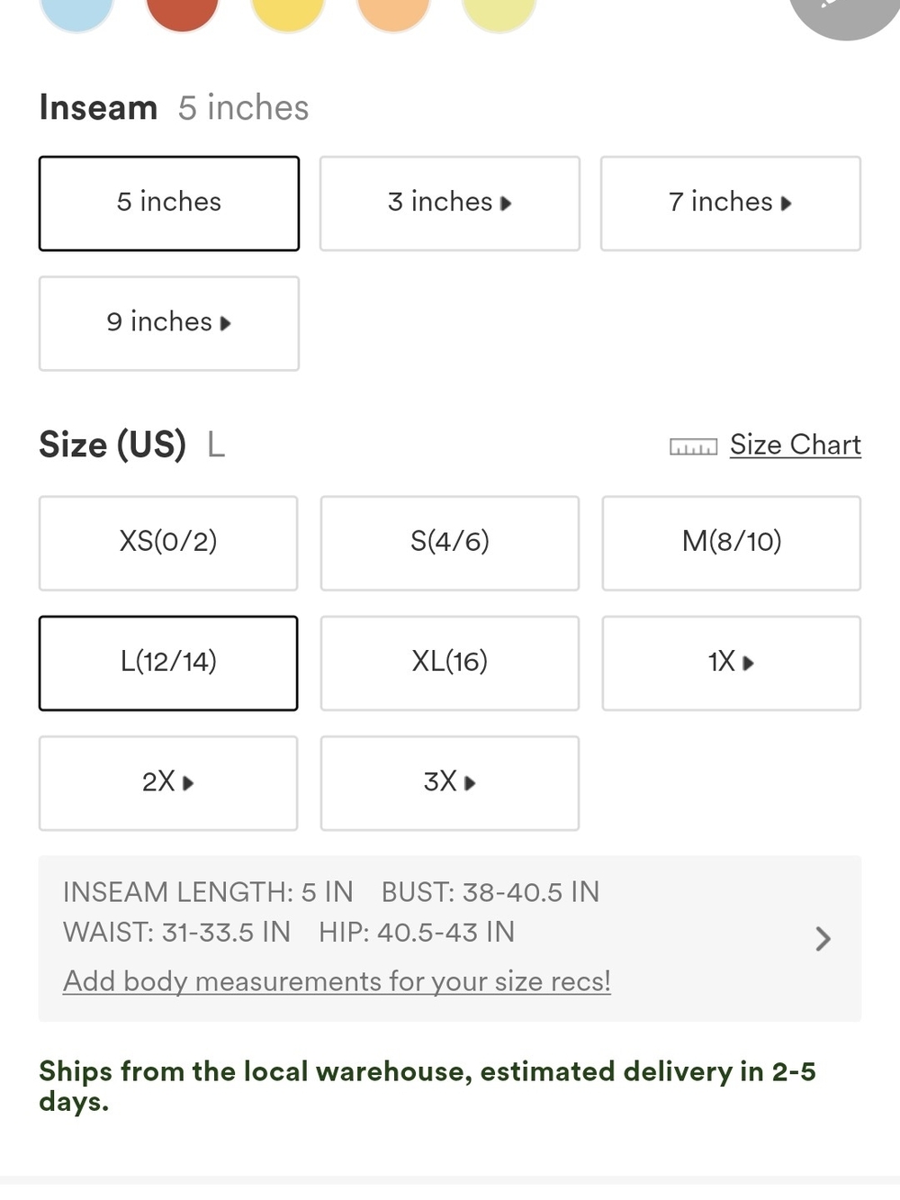Image resolution: width=900 pixels, height=1200 pixels.
Task: Select the 7 inches inseam option
Action: tap(731, 203)
